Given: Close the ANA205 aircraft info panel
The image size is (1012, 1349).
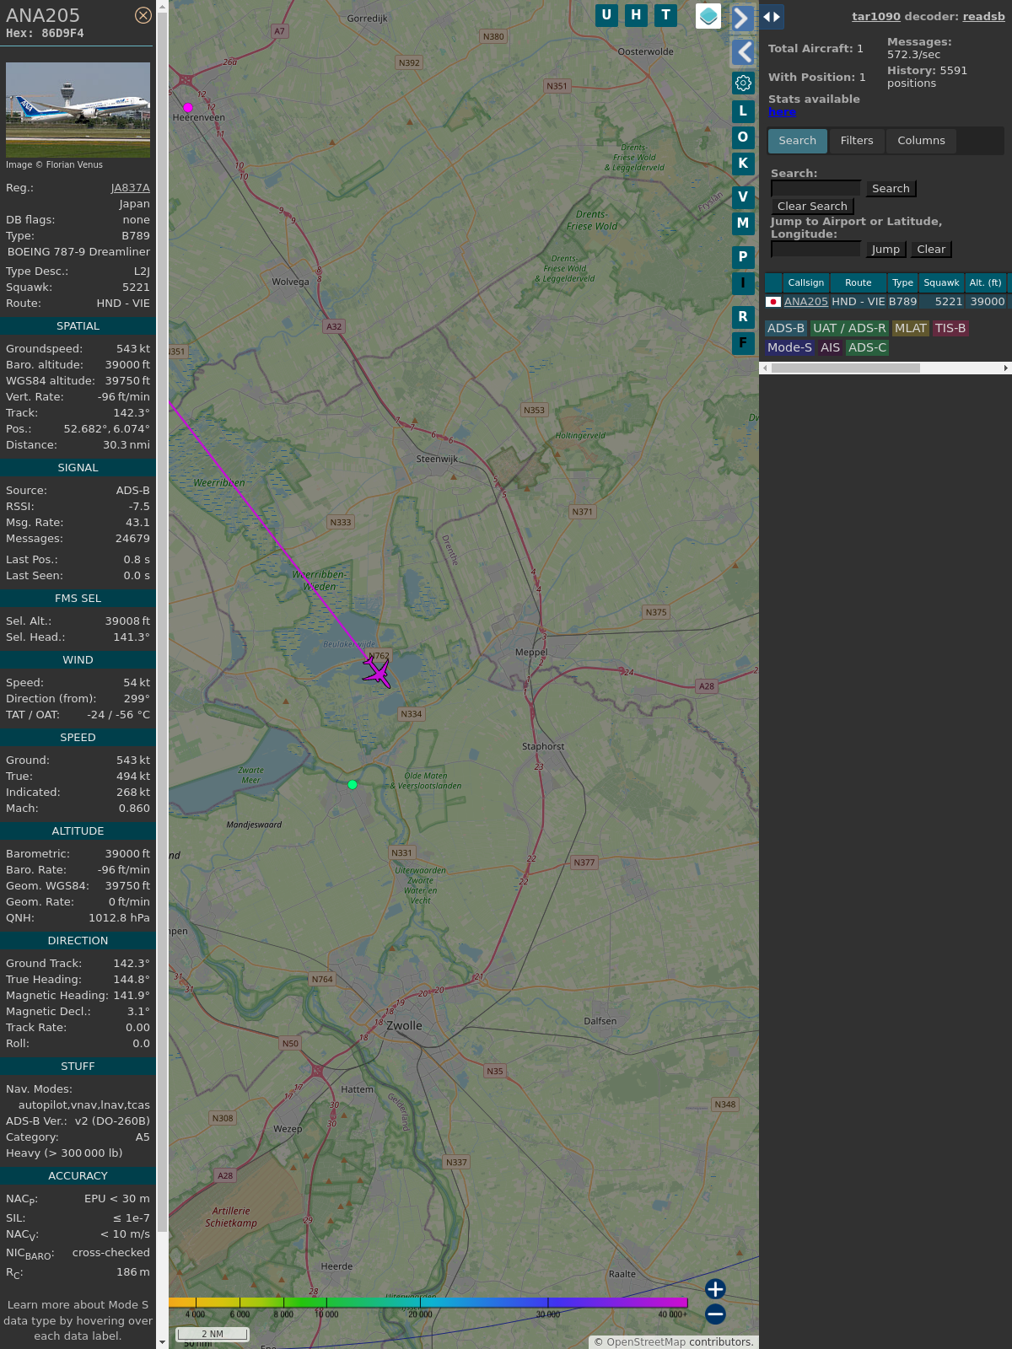Looking at the screenshot, I should point(143,15).
